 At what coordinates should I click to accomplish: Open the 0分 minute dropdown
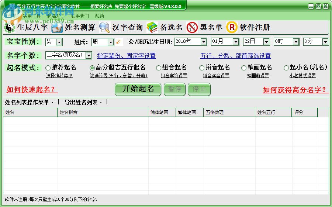tap(325, 42)
